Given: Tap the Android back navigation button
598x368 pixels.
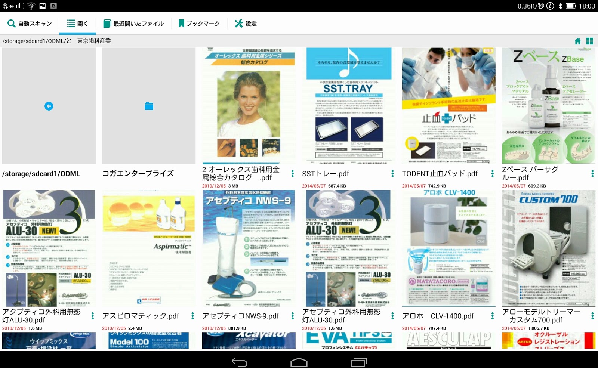Looking at the screenshot, I should point(239,362).
